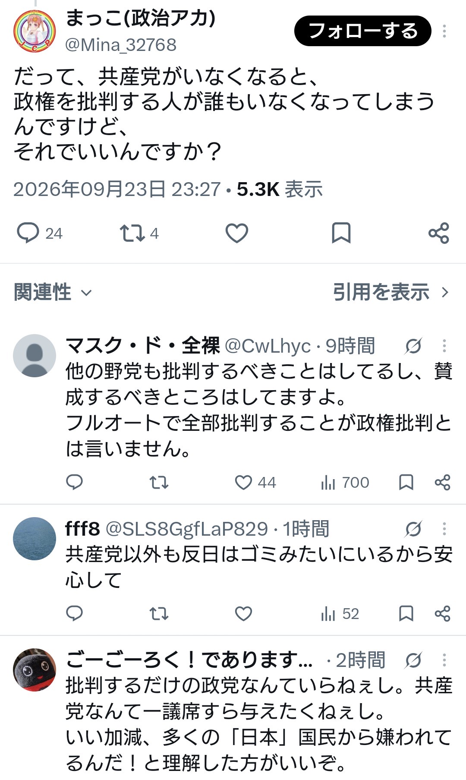Reply to fff8's comment
Viewport: 466px width, 780px height.
[x=74, y=613]
